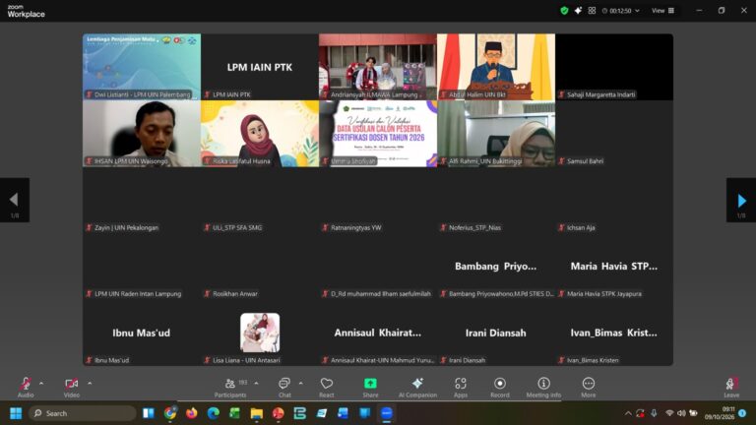Open the Wi-Fi network icon in tray
Image resolution: width=756 pixels, height=425 pixels.
(669, 413)
